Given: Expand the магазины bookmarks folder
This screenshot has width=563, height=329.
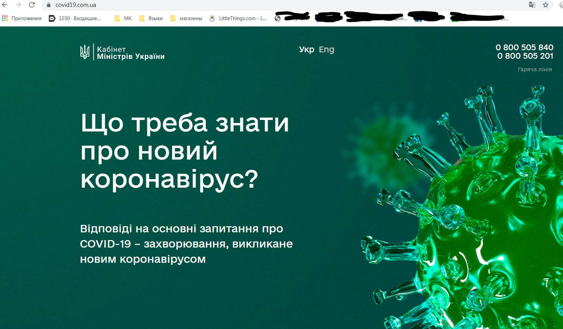Looking at the screenshot, I should click(186, 18).
